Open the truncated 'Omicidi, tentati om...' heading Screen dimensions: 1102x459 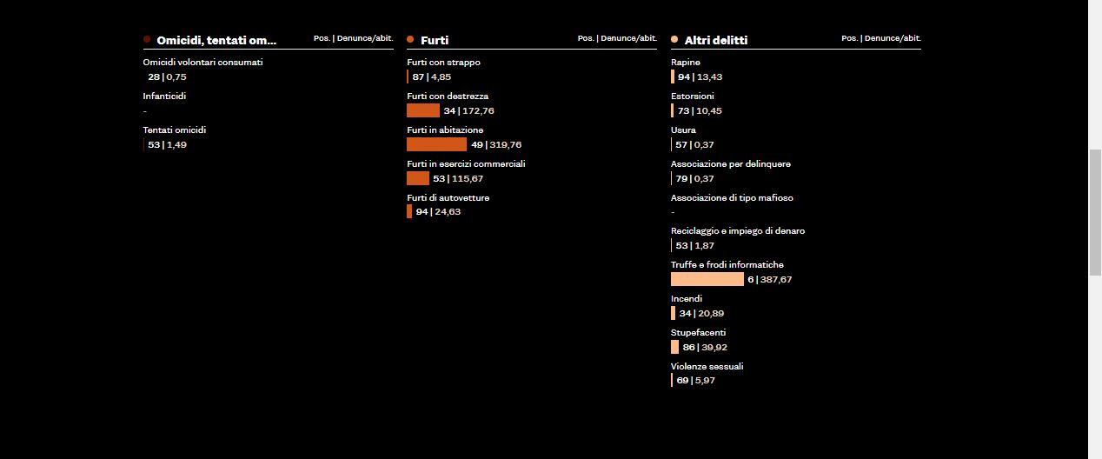tap(216, 40)
